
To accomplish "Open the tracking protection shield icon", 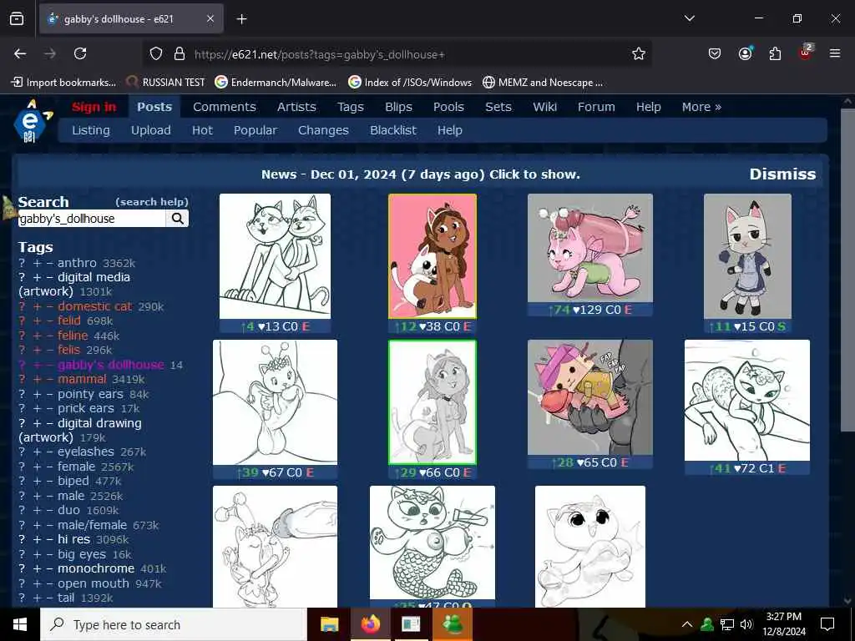I will [x=156, y=53].
